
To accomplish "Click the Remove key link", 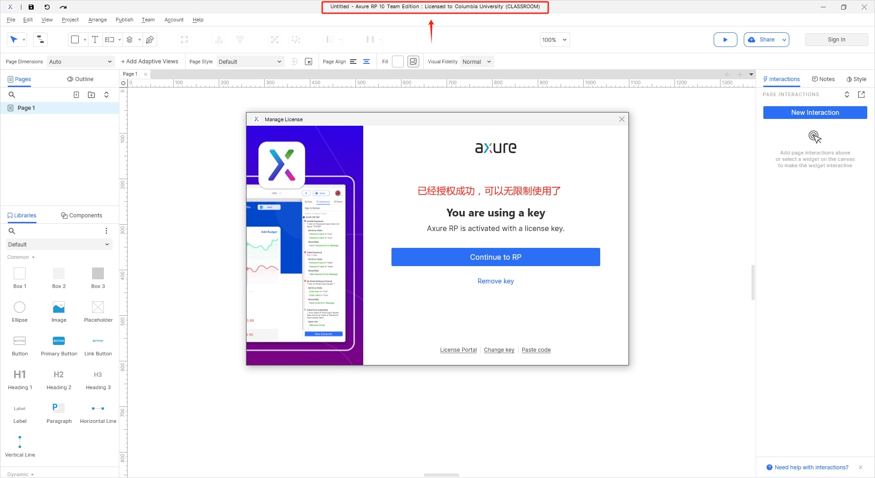I will click(495, 281).
